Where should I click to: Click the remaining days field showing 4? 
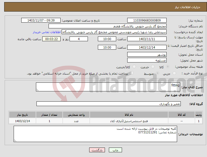[x=79, y=39]
